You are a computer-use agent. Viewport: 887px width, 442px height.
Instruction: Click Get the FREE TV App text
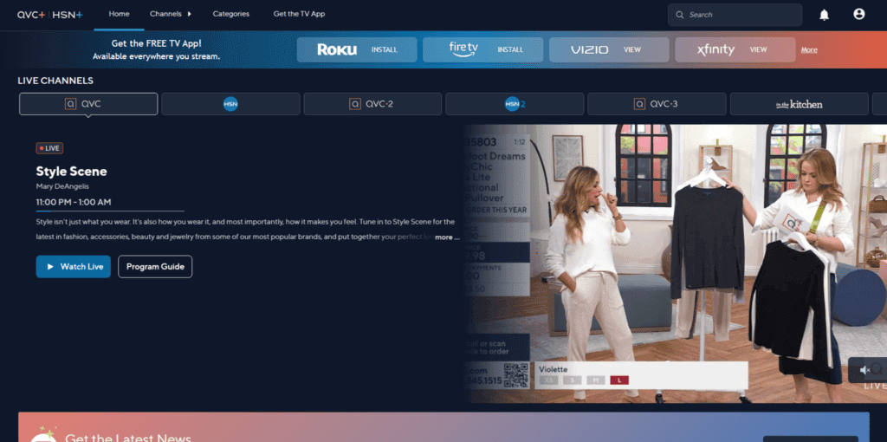point(156,43)
